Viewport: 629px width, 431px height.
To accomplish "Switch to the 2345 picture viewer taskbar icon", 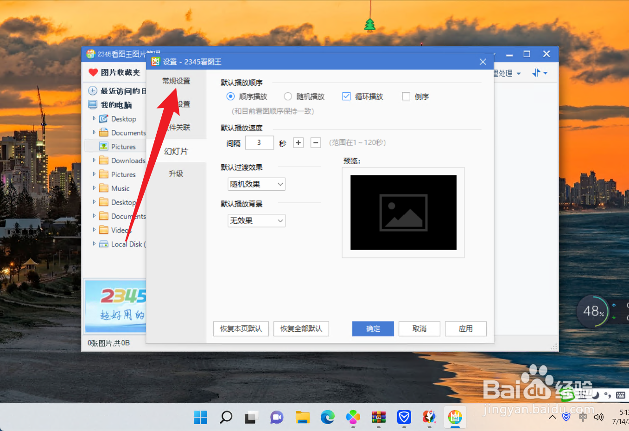I will click(x=455, y=418).
